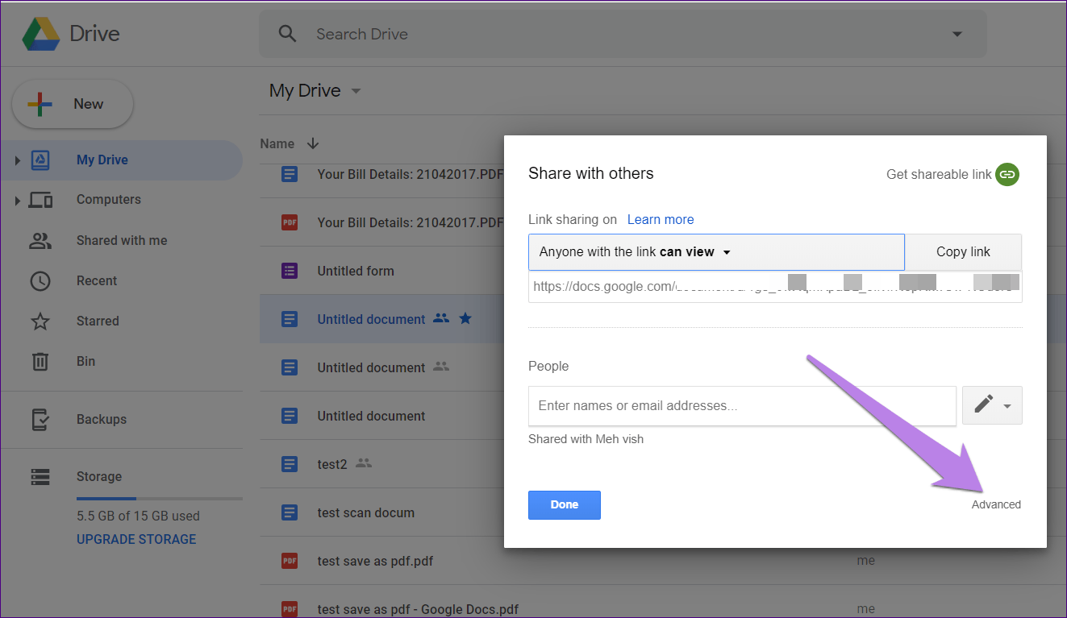Click the Starred star icon in sidebar
Viewport: 1067px width, 618px height.
(x=40, y=321)
